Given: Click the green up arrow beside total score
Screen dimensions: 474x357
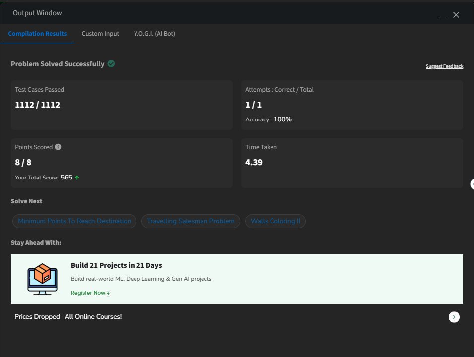Looking at the screenshot, I should 77,178.
